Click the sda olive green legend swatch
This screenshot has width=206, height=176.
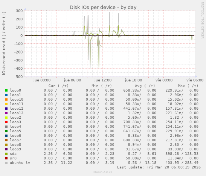(6, 154)
